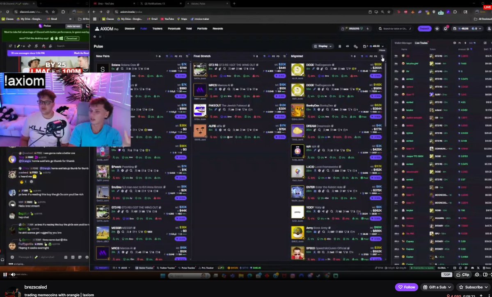Open the FAKEOUT token image
This screenshot has width=492, height=297.
pos(200,111)
